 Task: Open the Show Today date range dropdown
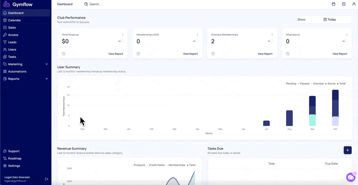[324, 19]
